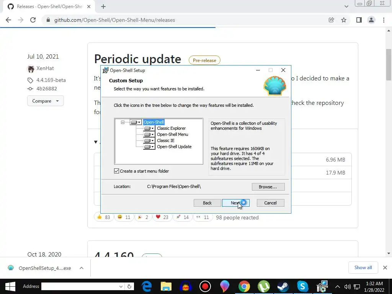The image size is (392, 294).
Task: Select Open-Shell Menu tree item
Action: tap(173, 134)
